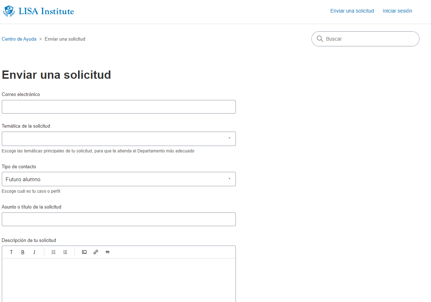The image size is (431, 302).
Task: Insert a bulleted list
Action: 54,252
